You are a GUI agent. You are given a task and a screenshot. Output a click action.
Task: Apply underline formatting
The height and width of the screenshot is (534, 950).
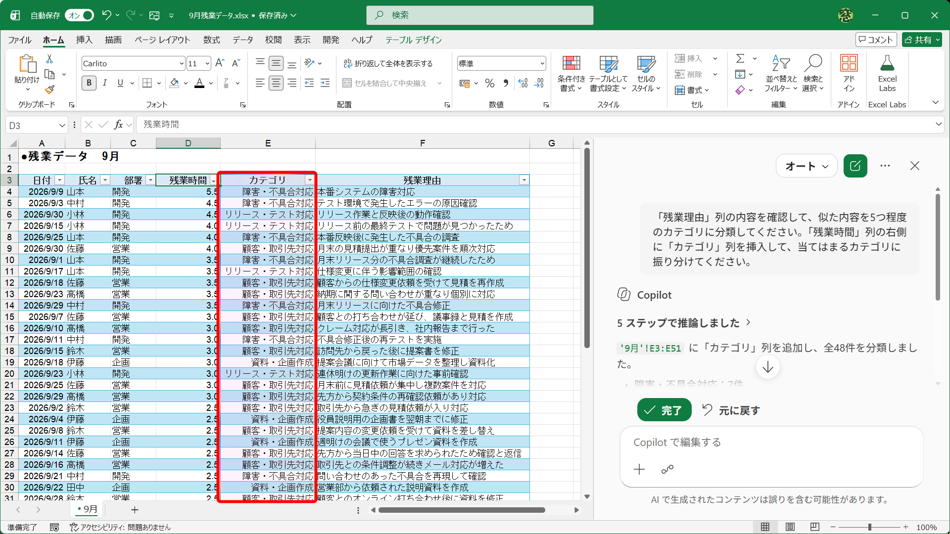[120, 83]
